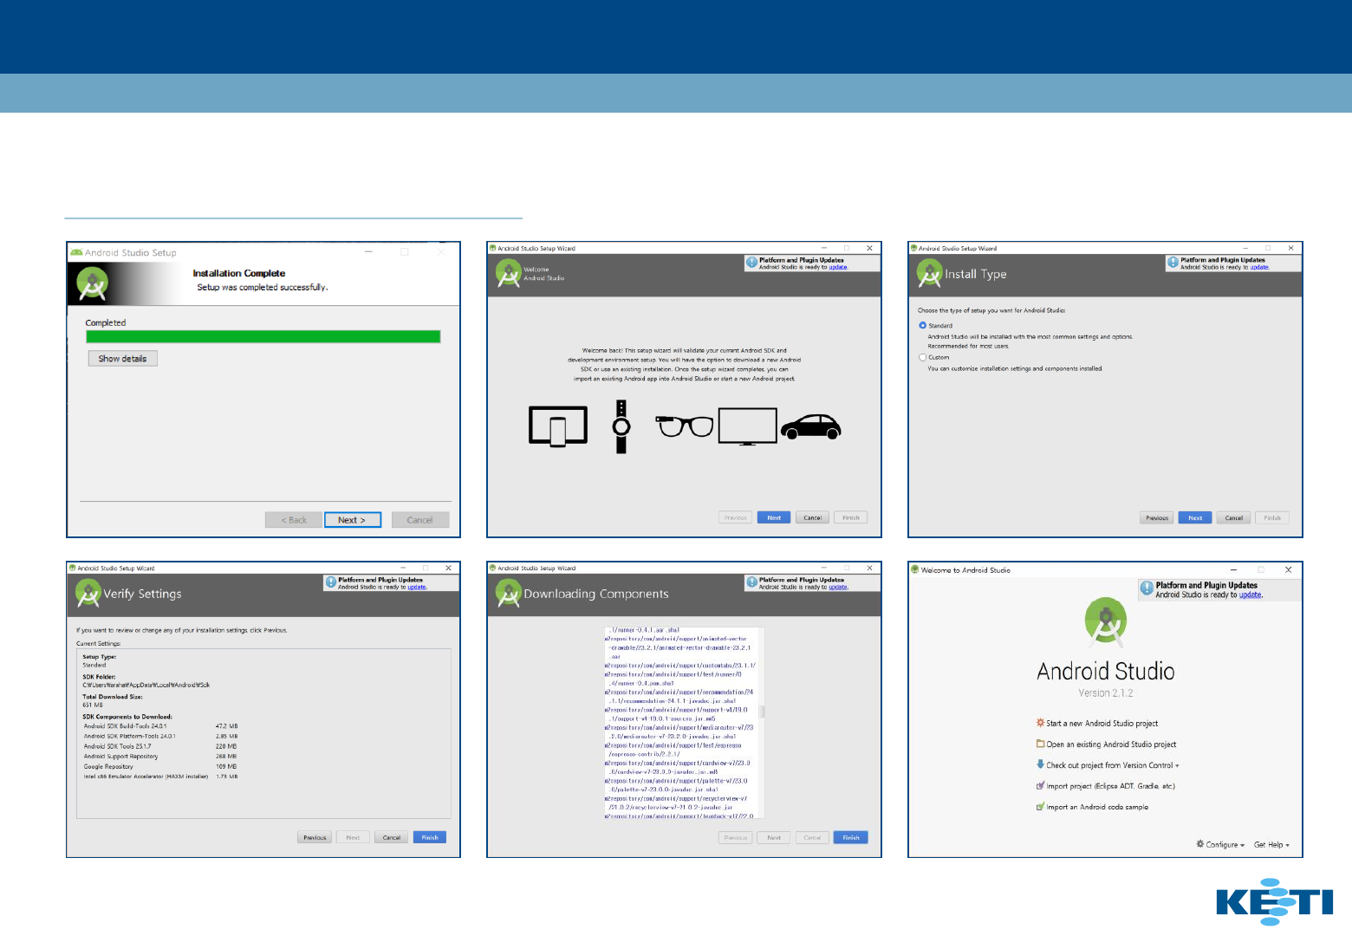1352x936 pixels.
Task: Click Previous in the Install Type window
Action: [x=1157, y=517]
